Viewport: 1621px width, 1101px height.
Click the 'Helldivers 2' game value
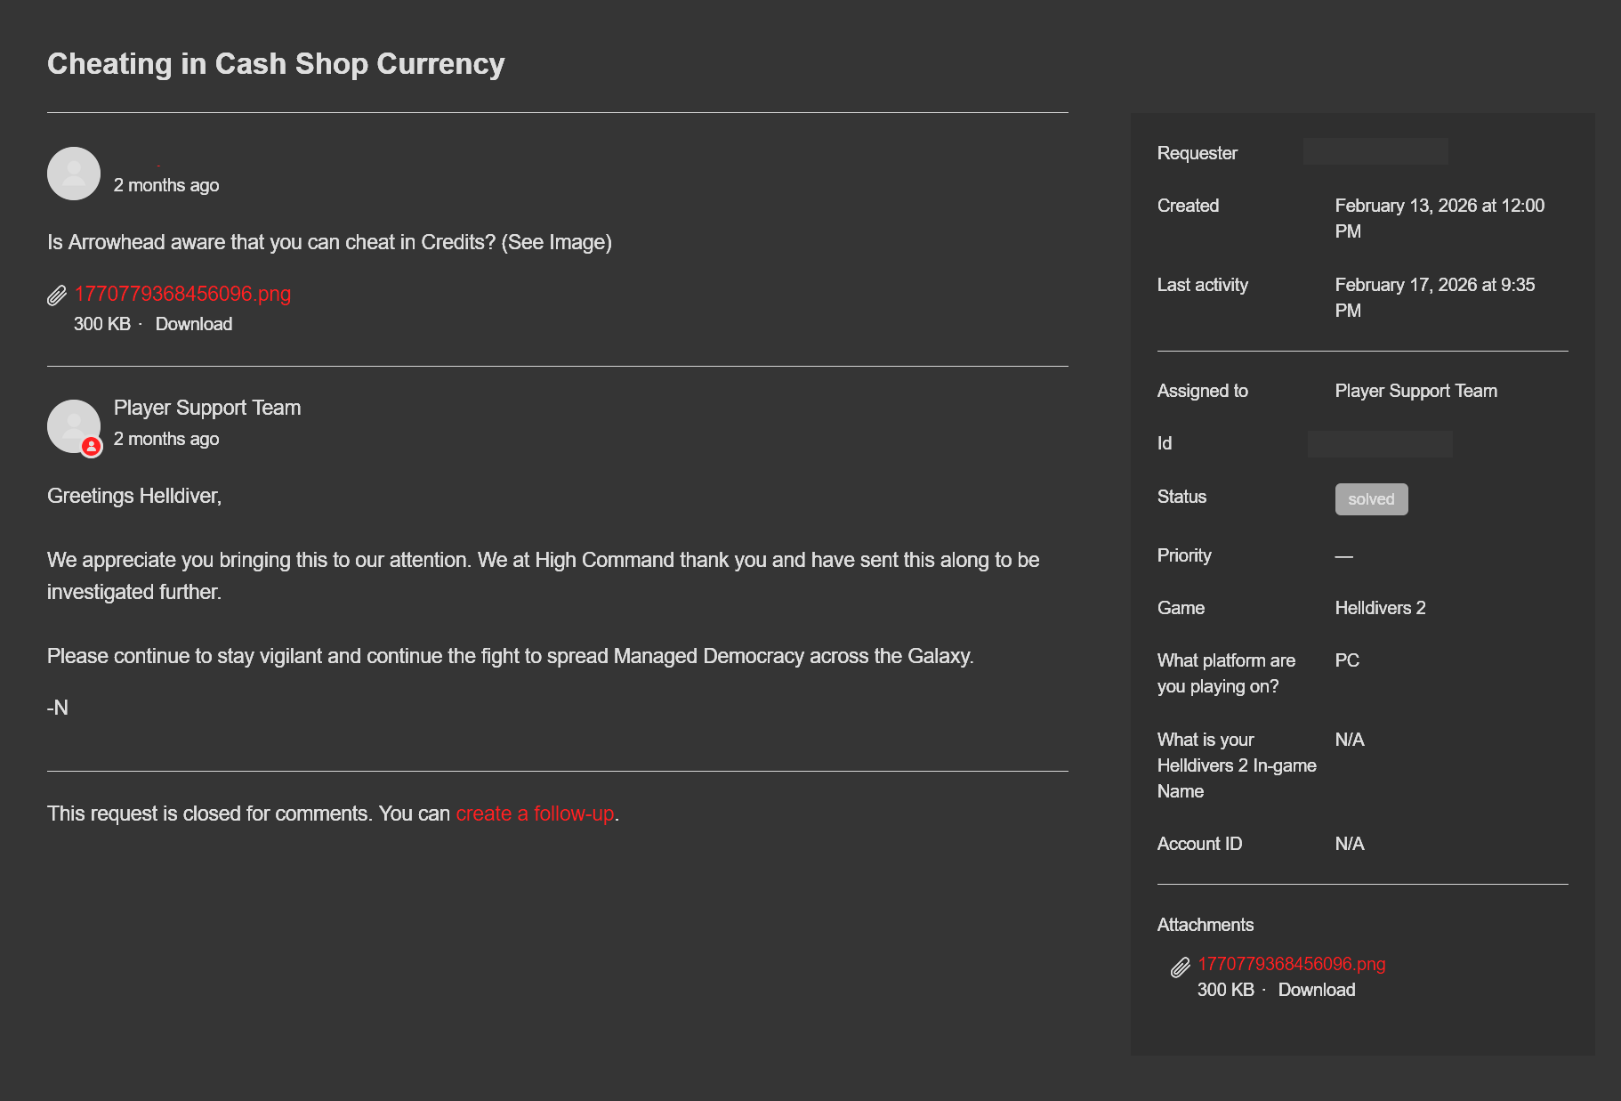(1381, 608)
